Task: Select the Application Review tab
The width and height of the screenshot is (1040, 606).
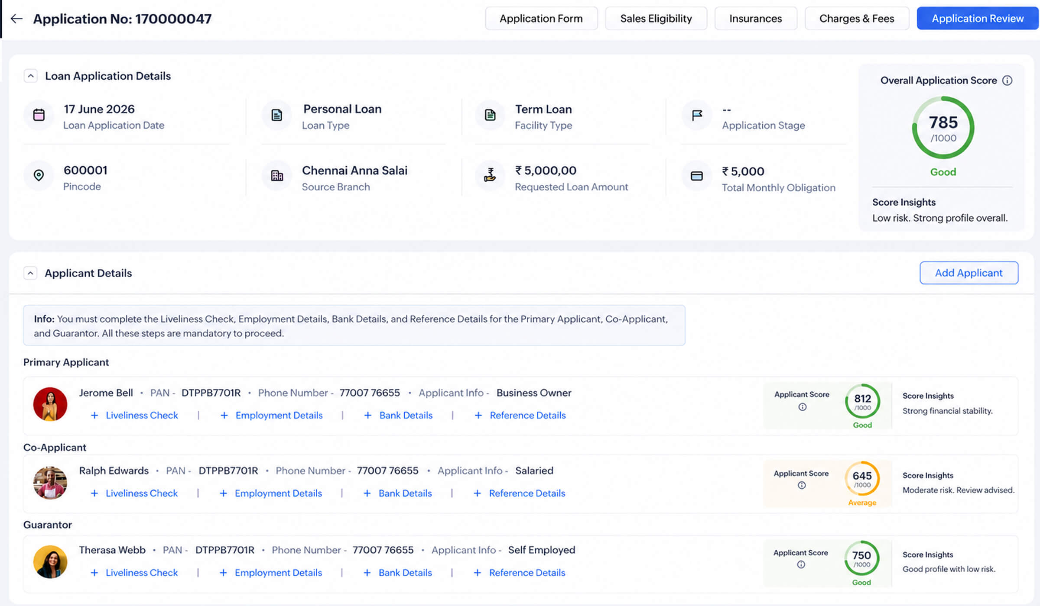Action: pos(978,19)
